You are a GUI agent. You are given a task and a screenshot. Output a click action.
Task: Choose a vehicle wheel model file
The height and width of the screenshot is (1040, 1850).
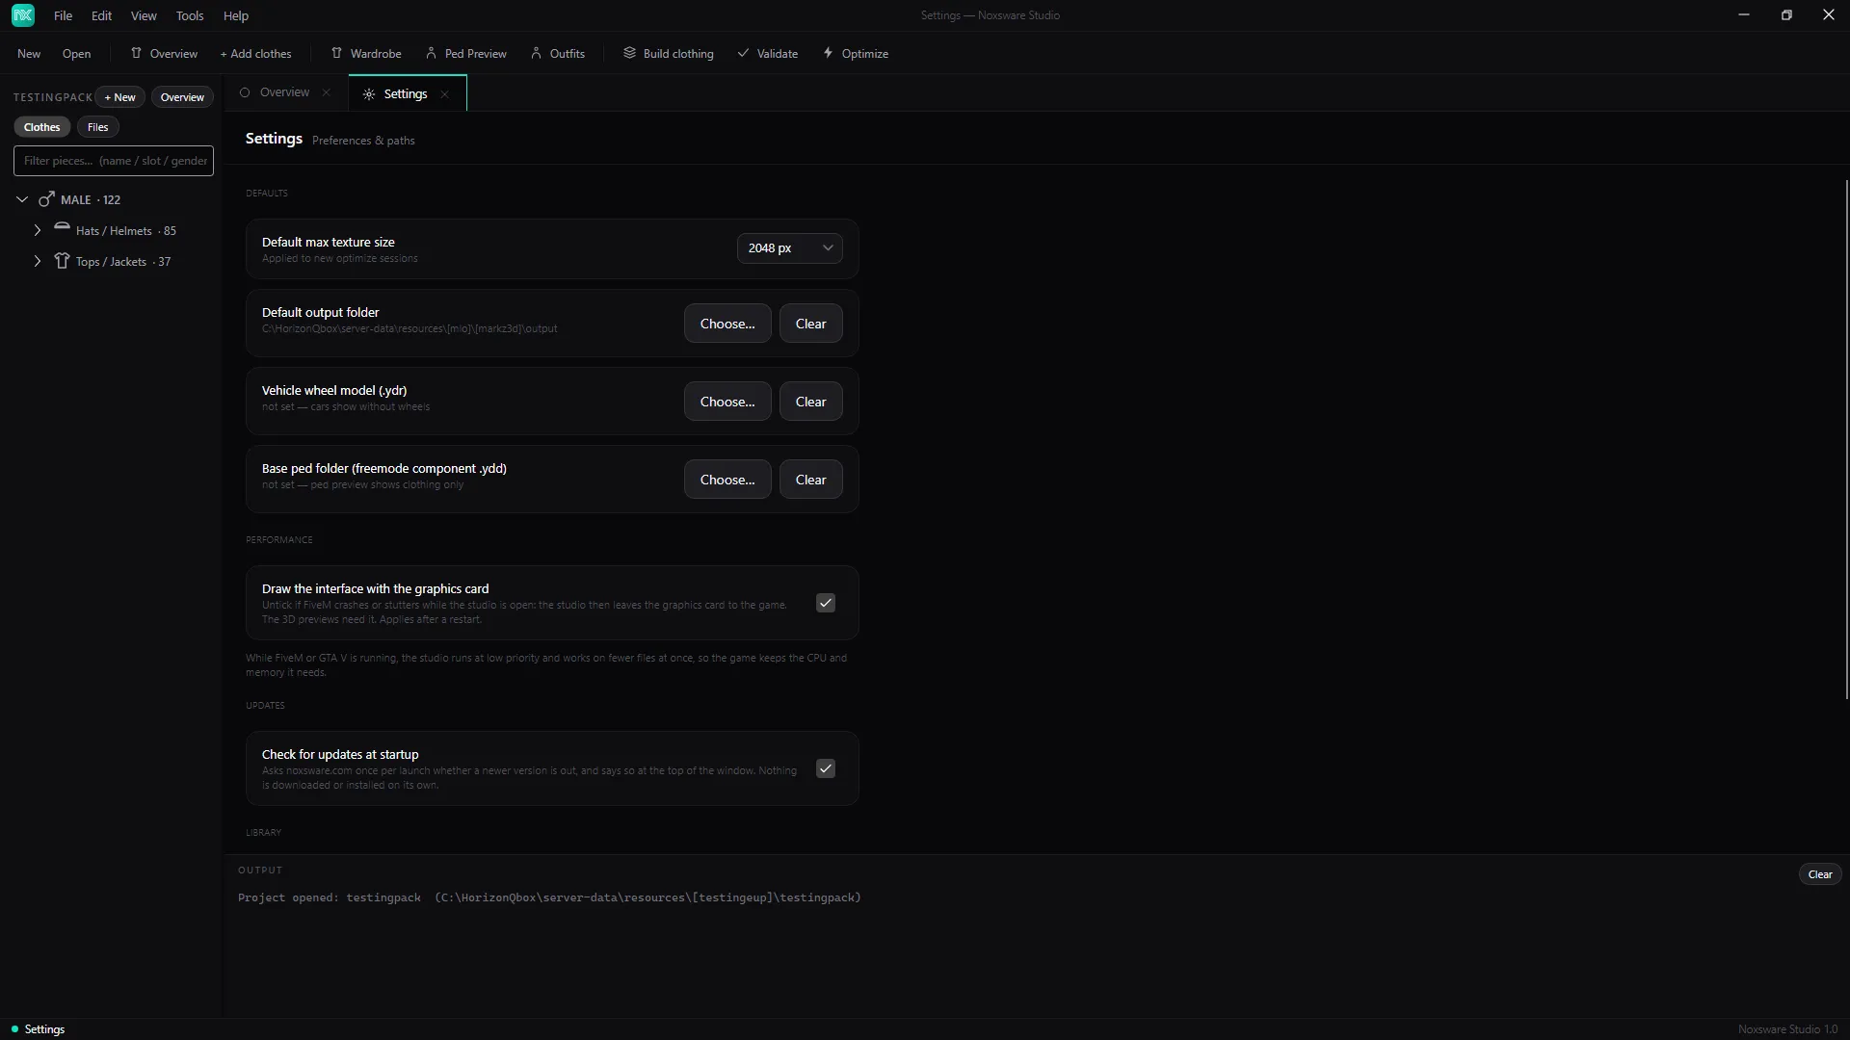727,402
